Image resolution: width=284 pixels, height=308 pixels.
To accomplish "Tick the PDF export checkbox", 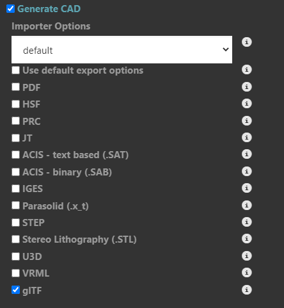I will point(15,87).
